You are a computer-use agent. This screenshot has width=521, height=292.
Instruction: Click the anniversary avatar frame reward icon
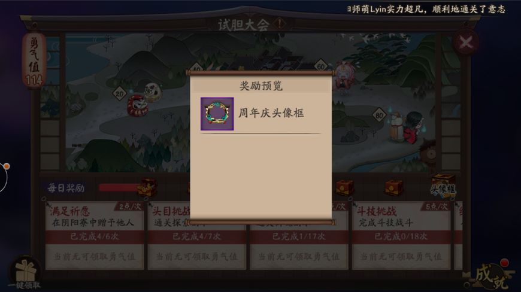(x=217, y=114)
